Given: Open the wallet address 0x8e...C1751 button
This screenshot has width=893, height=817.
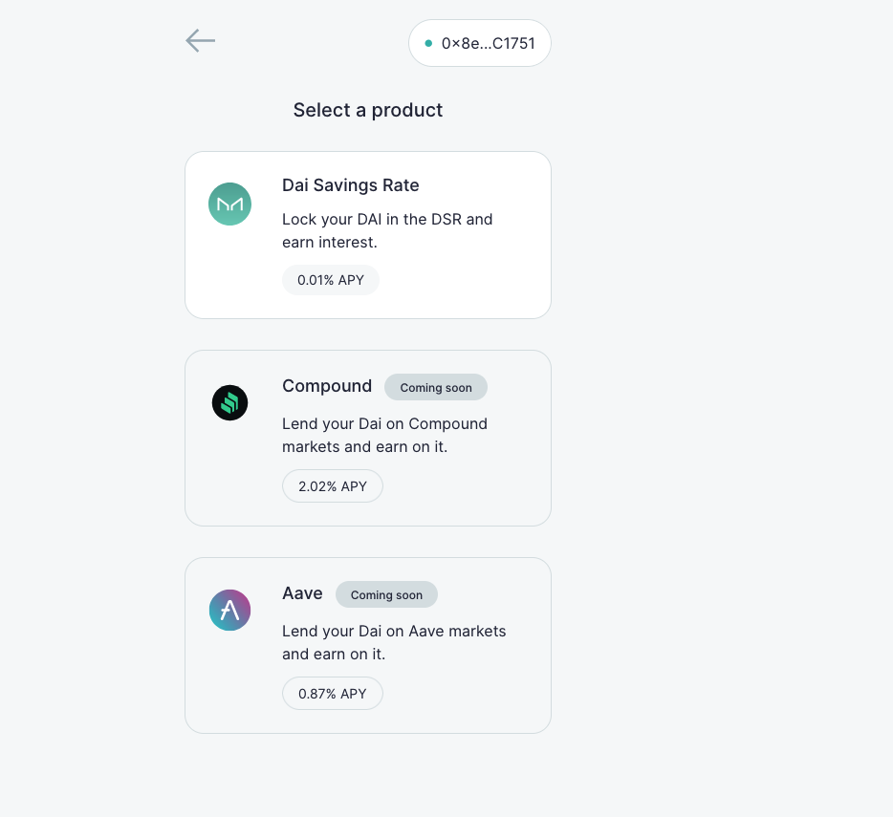Looking at the screenshot, I should (480, 43).
